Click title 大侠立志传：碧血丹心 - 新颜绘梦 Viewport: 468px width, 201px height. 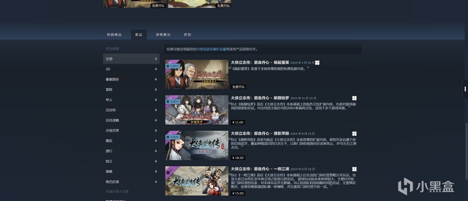(x=260, y=98)
